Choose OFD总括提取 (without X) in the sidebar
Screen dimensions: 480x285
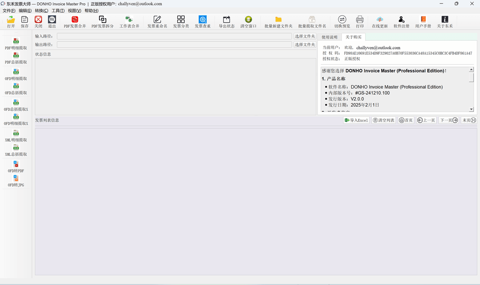click(x=16, y=89)
